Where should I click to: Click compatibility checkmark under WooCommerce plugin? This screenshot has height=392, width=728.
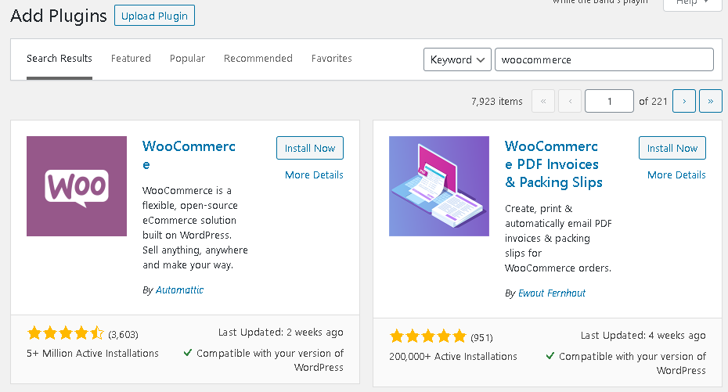coord(188,353)
